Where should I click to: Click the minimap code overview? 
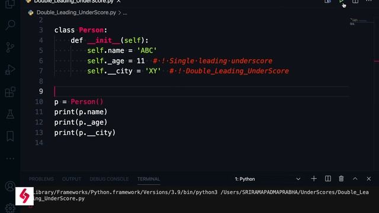[361, 21]
